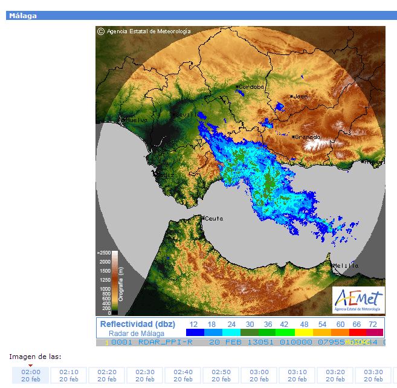The image size is (397, 388).
Task: Click the red selected-time arrow marker
Action: tap(31, 366)
